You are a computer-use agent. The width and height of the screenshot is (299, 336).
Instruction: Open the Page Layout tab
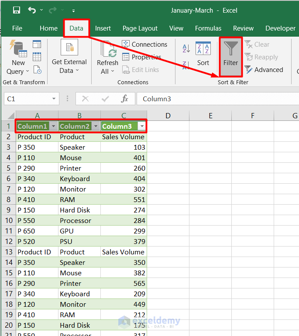click(140, 28)
